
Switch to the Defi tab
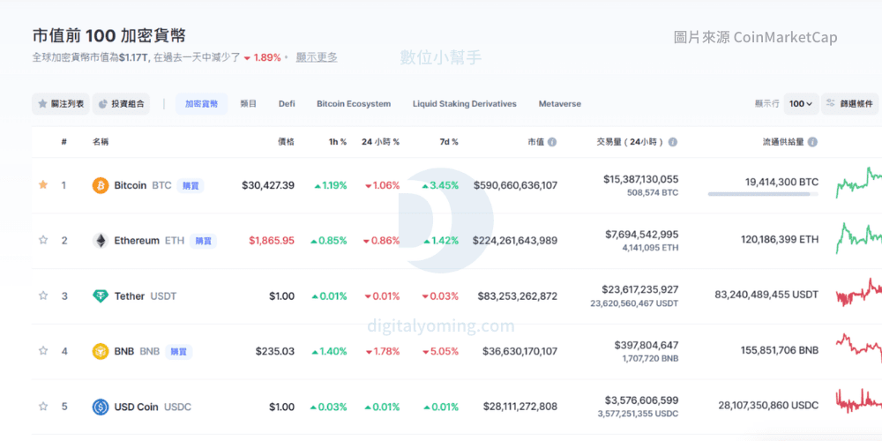pyautogui.click(x=287, y=104)
